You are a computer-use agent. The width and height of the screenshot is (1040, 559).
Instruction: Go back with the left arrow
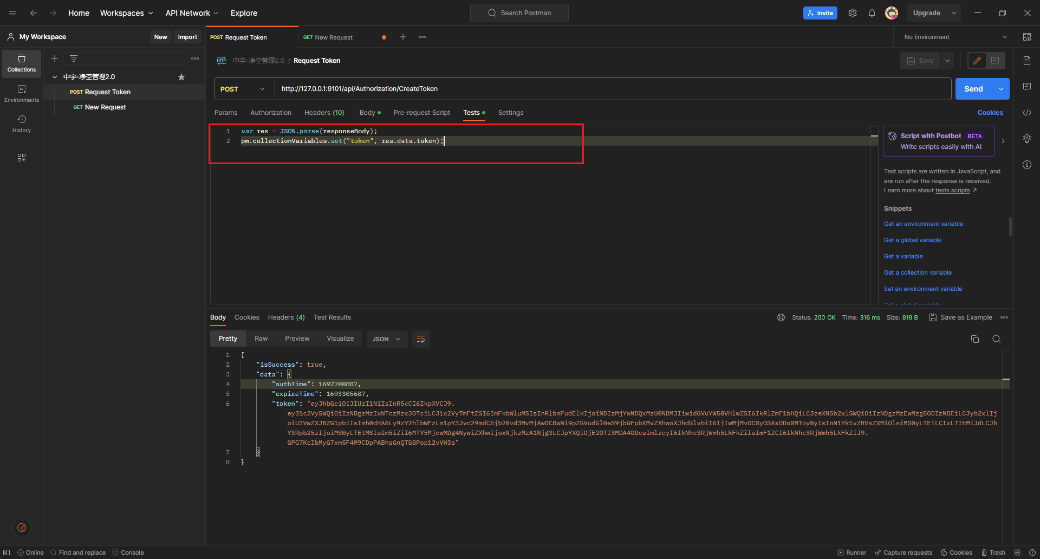[34, 13]
